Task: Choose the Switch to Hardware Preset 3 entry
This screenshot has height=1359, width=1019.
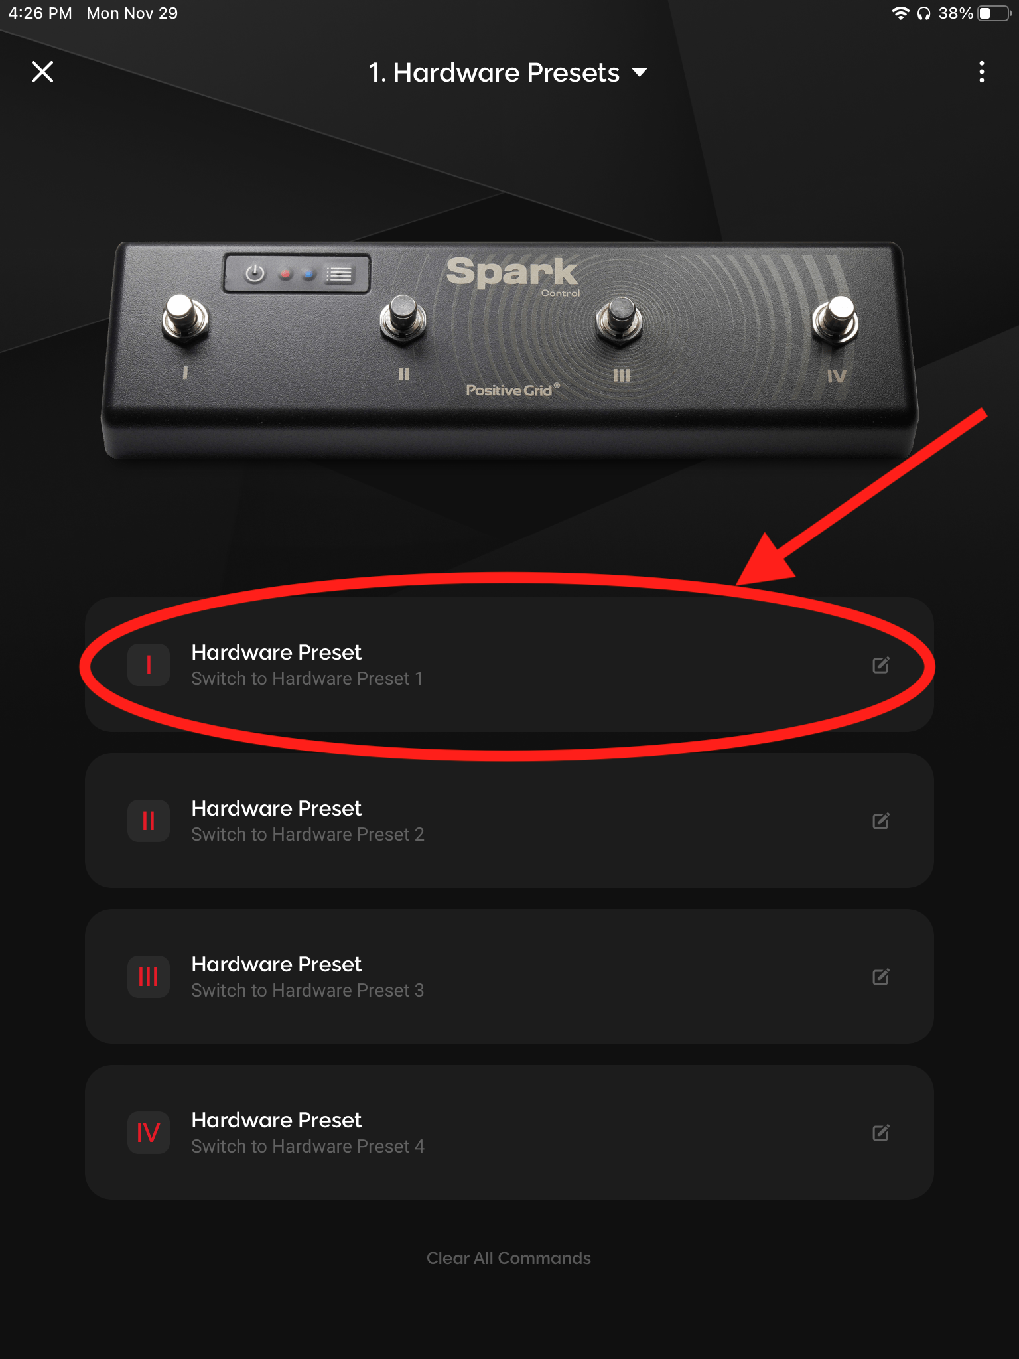Action: [509, 977]
